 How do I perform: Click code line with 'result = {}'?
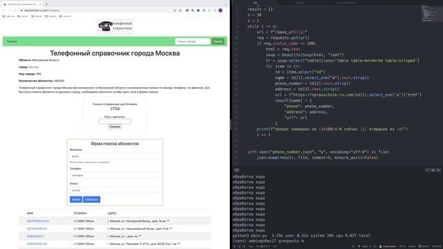260,9
